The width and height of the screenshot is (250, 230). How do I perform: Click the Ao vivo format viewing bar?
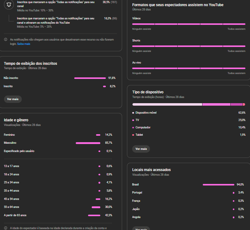189,68
